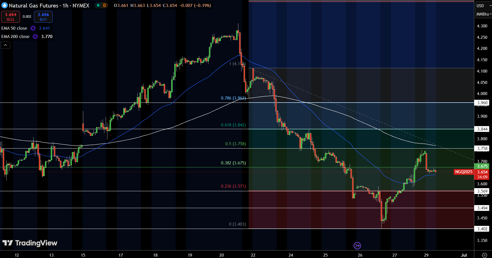The height and width of the screenshot is (258, 492).
Task: Select the EMA 200 close indicator label
Action: (15, 37)
